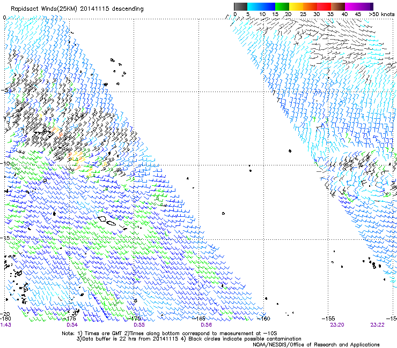The image size is (397, 348).
Task: Click the '-165' longitude axis label
Action: (x=199, y=319)
